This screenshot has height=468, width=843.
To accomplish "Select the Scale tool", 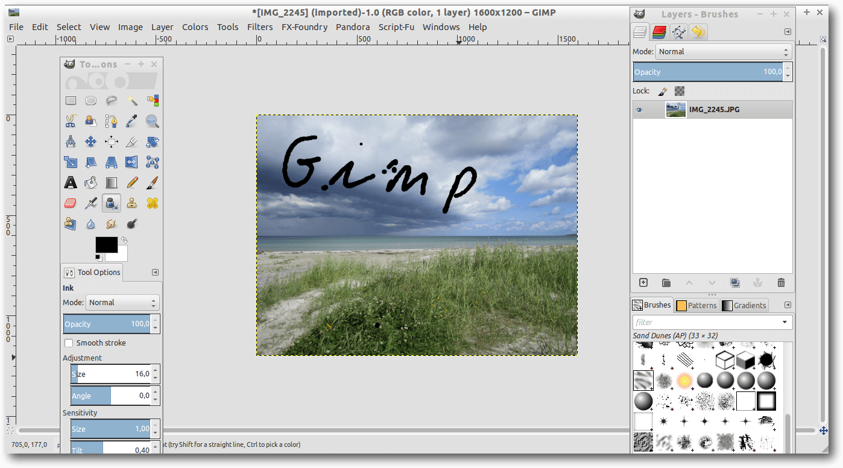I will (x=71, y=162).
